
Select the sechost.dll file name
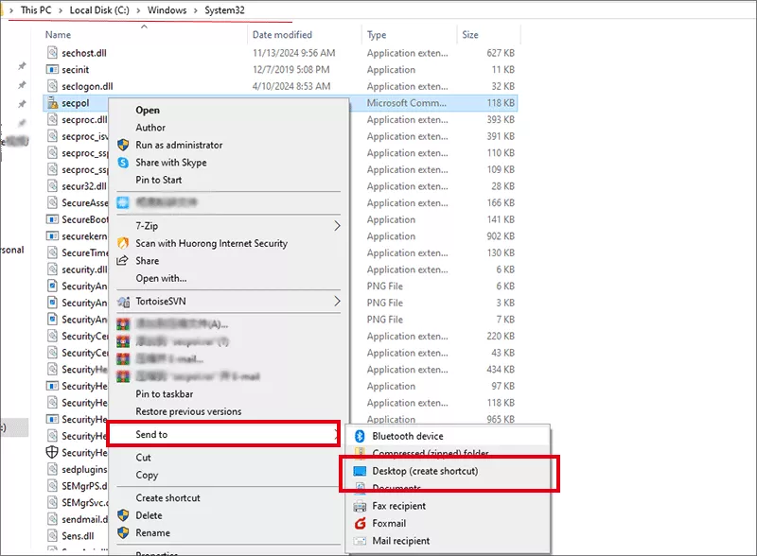[x=84, y=53]
